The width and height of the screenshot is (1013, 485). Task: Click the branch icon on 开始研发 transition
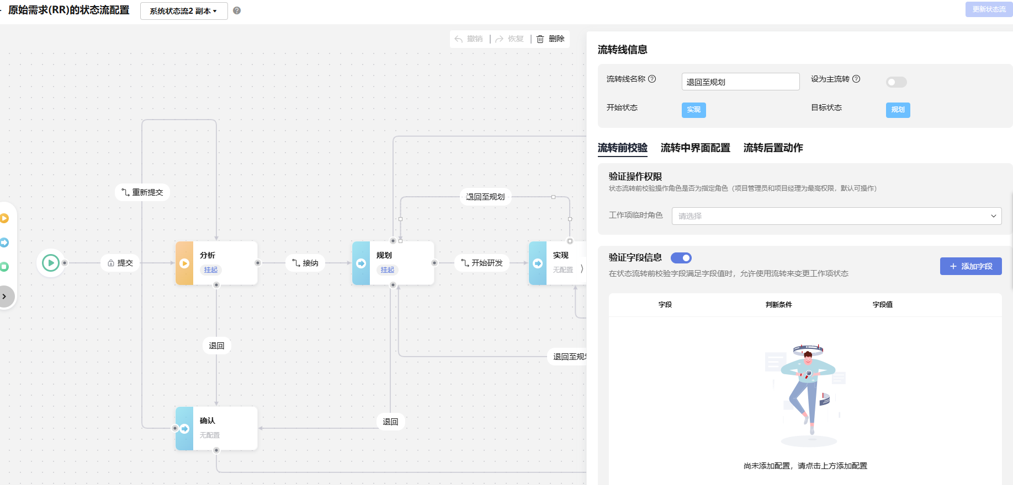[465, 263]
